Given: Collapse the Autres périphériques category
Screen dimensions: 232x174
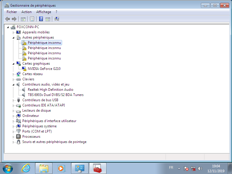Looking at the screenshot, I should point(13,38).
